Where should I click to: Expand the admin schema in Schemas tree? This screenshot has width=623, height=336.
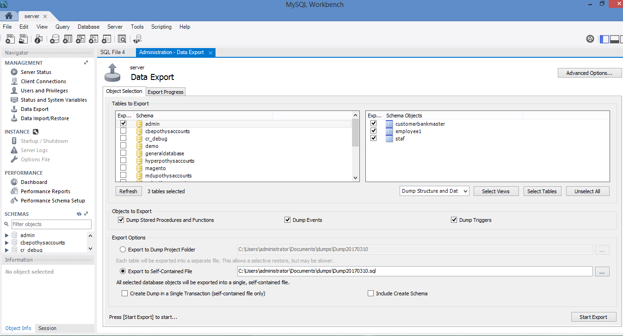point(6,235)
